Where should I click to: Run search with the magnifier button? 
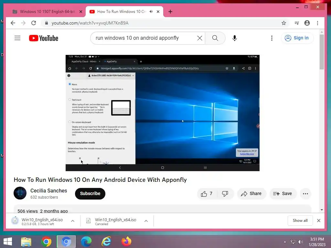coord(215,38)
